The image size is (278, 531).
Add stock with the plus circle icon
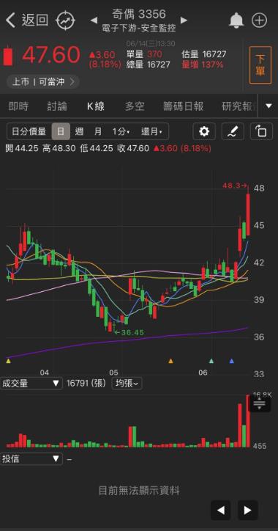pyautogui.click(x=259, y=21)
